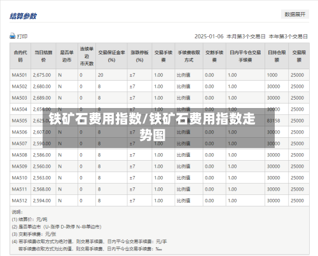Click the 2,680.00 settlement price
The image size is (318, 256).
pyautogui.click(x=42, y=86)
